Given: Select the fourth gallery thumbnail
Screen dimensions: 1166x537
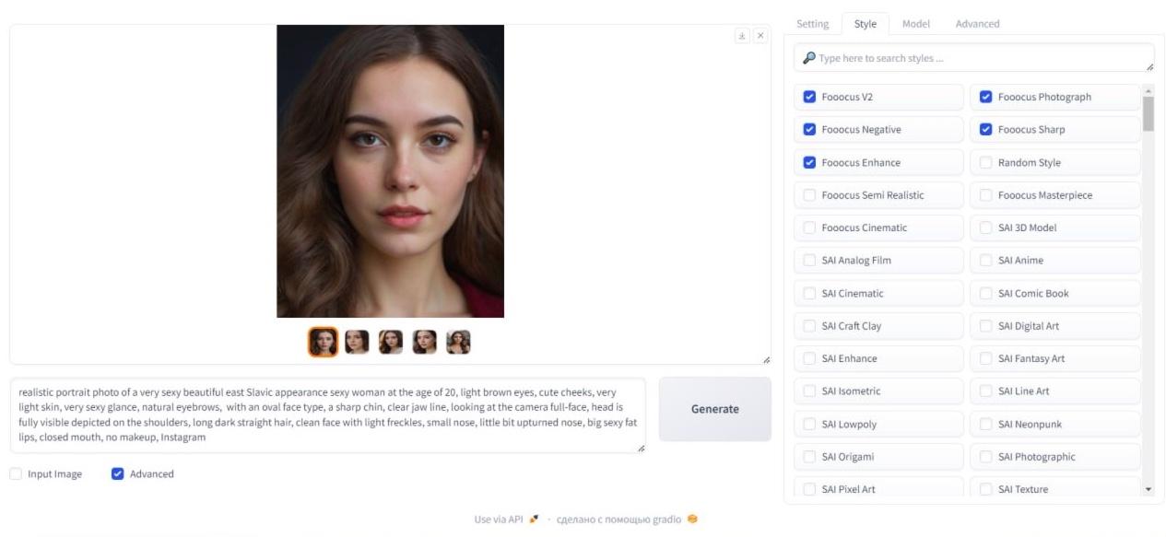Looking at the screenshot, I should click(x=424, y=342).
